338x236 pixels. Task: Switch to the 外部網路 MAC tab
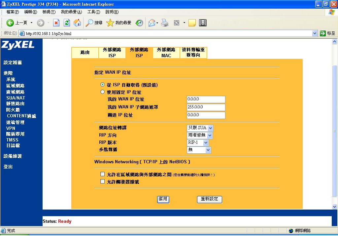point(166,53)
